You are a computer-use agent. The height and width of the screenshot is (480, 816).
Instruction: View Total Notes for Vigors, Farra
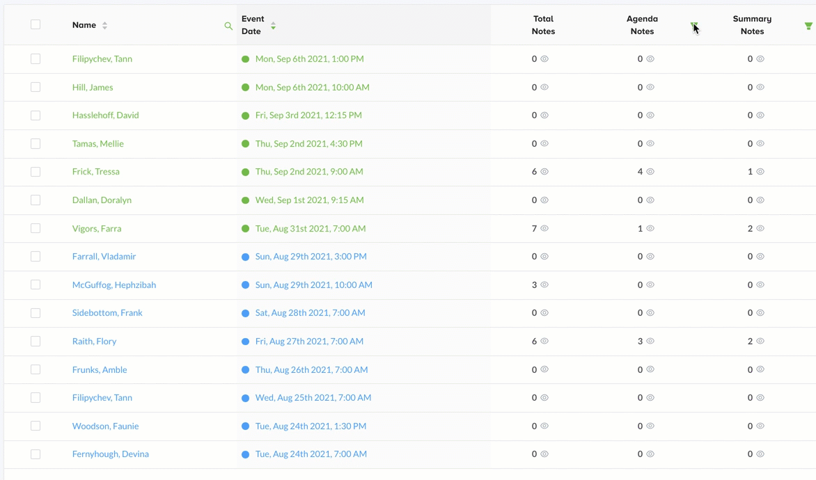click(x=544, y=228)
